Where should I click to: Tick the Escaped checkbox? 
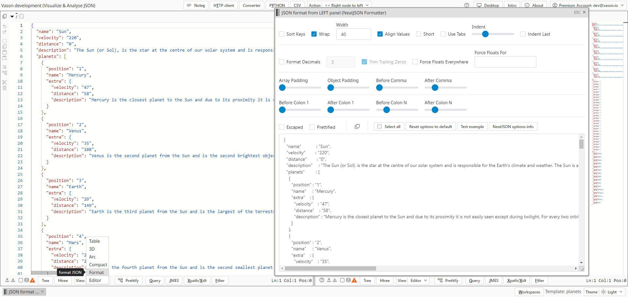tap(282, 127)
